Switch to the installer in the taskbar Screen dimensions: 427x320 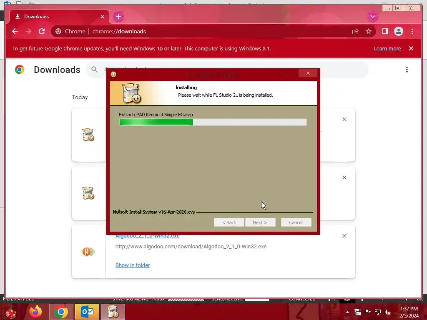click(x=113, y=312)
